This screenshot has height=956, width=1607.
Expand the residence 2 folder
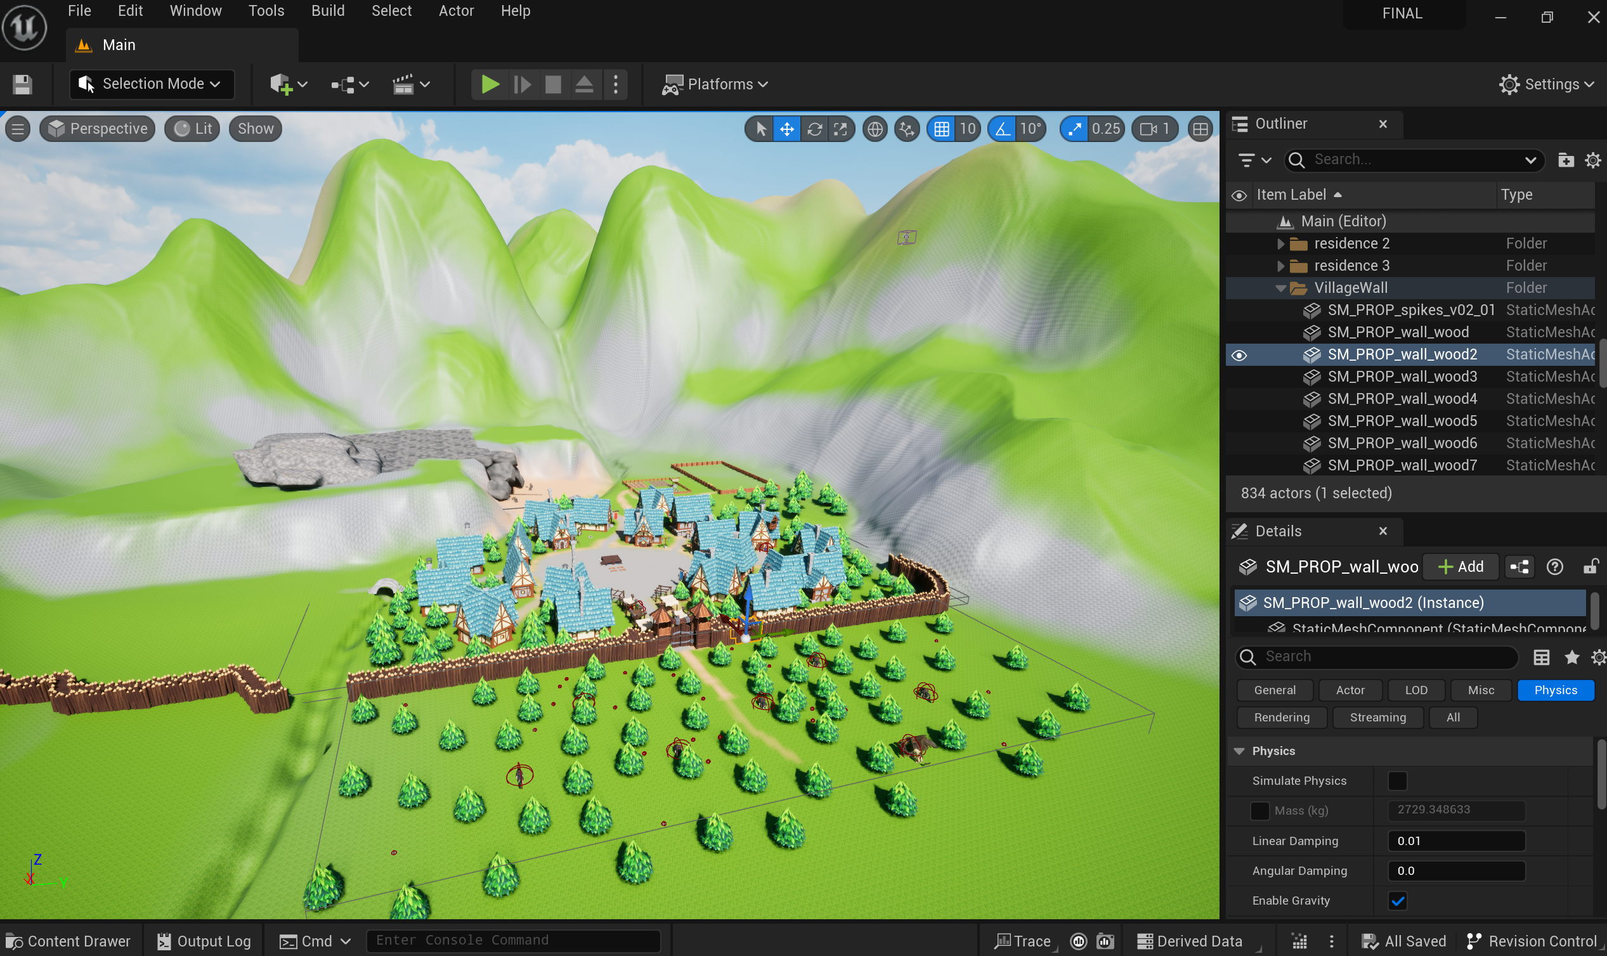point(1280,243)
